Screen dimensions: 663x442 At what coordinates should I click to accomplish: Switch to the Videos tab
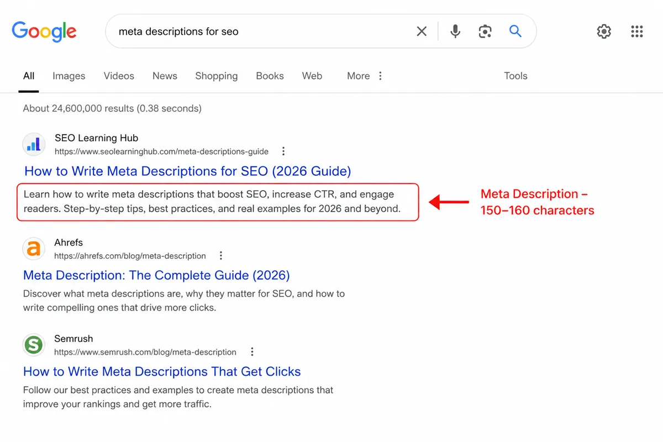tap(119, 76)
